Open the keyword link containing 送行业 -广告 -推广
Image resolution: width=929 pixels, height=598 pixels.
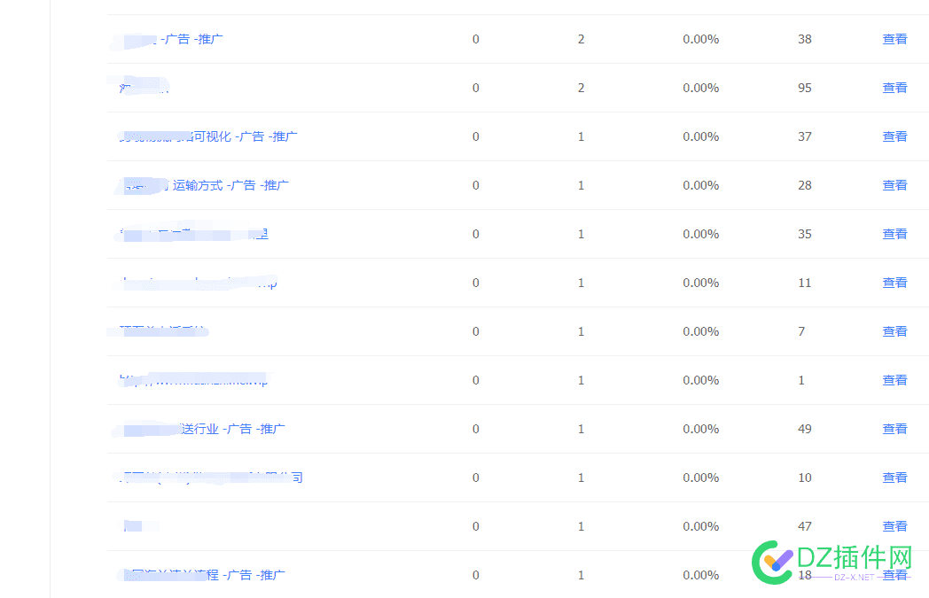[x=202, y=429]
